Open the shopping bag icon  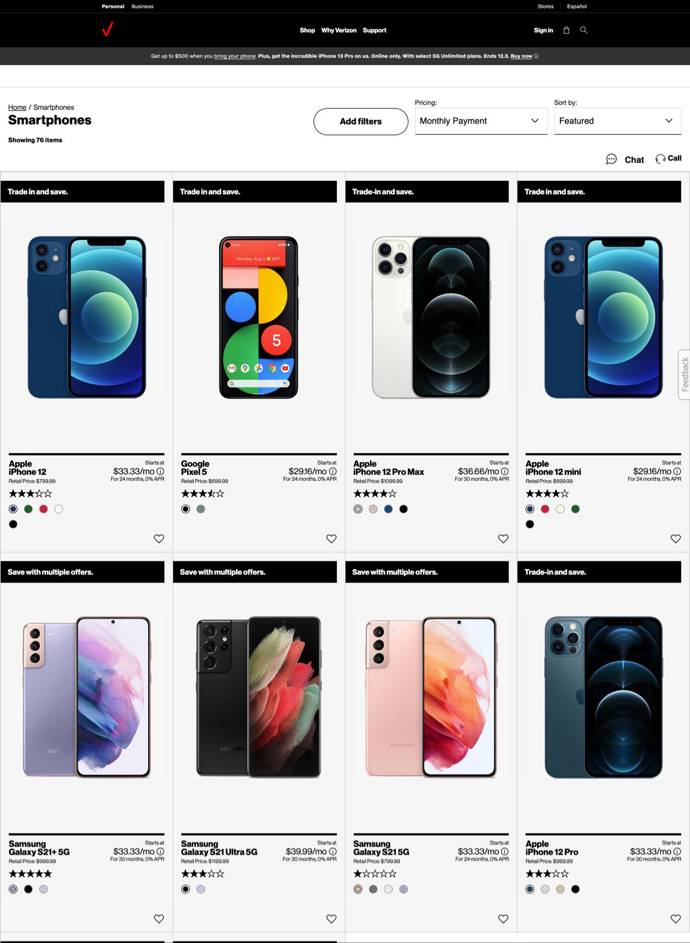click(566, 30)
